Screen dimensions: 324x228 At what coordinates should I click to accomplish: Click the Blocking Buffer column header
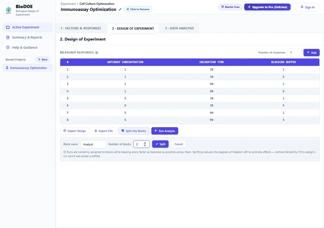[x=283, y=62]
